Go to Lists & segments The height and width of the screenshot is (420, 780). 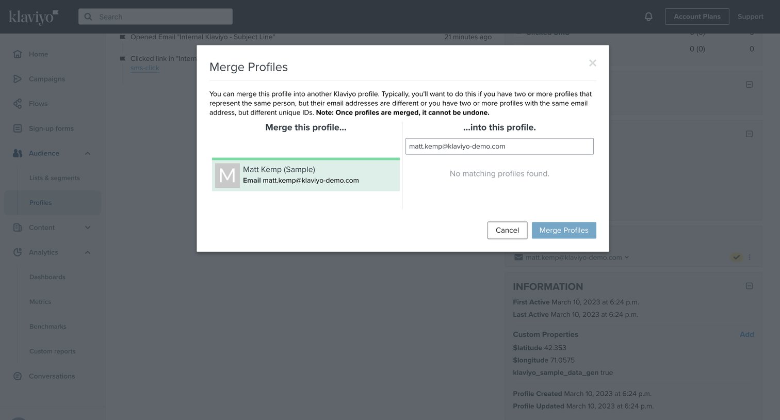(55, 178)
